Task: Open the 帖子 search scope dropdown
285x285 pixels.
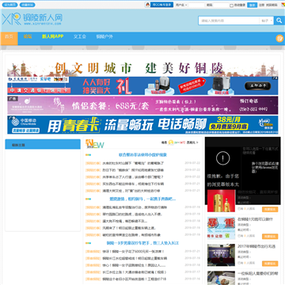Action: coord(267,21)
